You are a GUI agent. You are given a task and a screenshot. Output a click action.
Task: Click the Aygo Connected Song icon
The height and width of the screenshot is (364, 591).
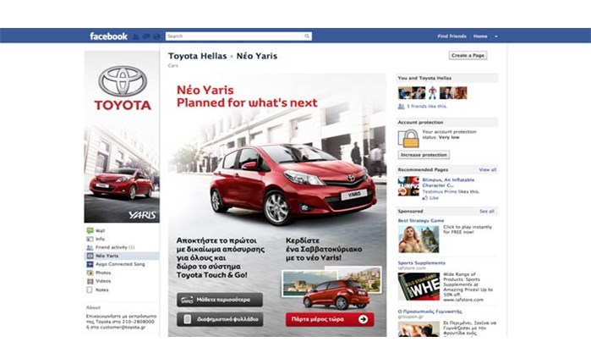pos(90,264)
